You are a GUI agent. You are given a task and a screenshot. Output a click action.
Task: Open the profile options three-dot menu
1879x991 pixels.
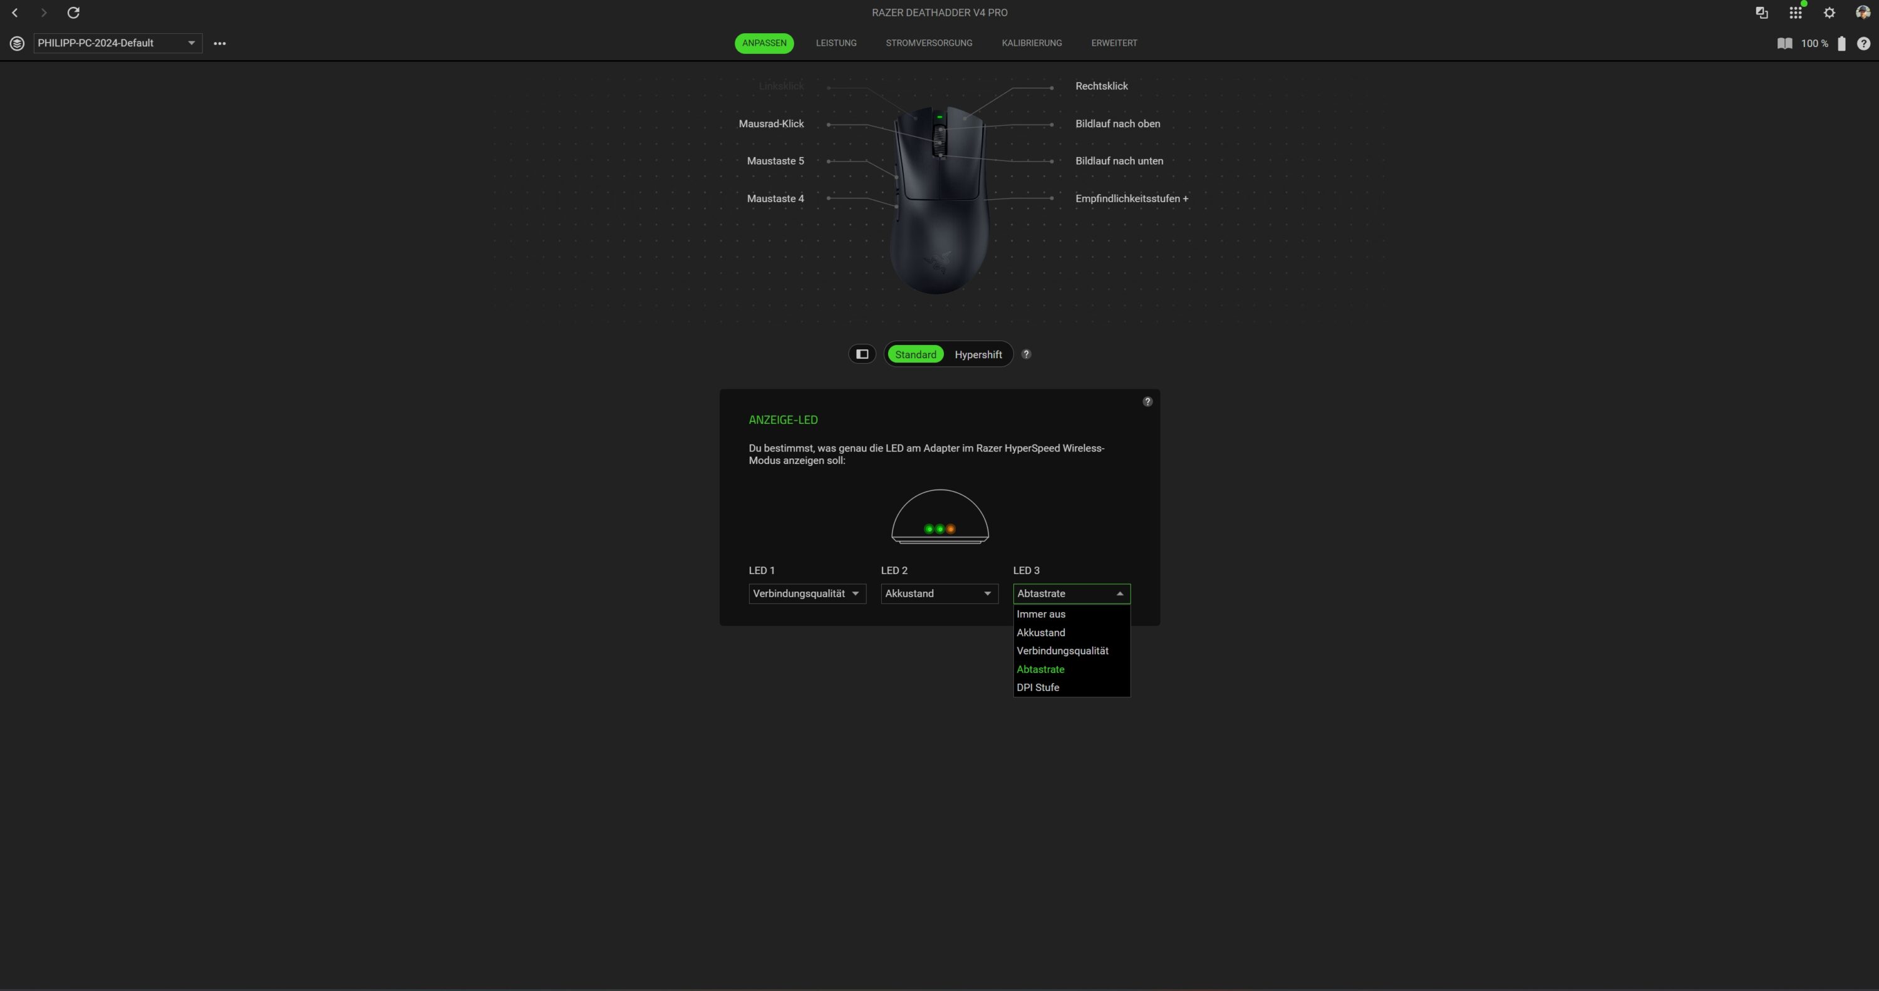220,44
